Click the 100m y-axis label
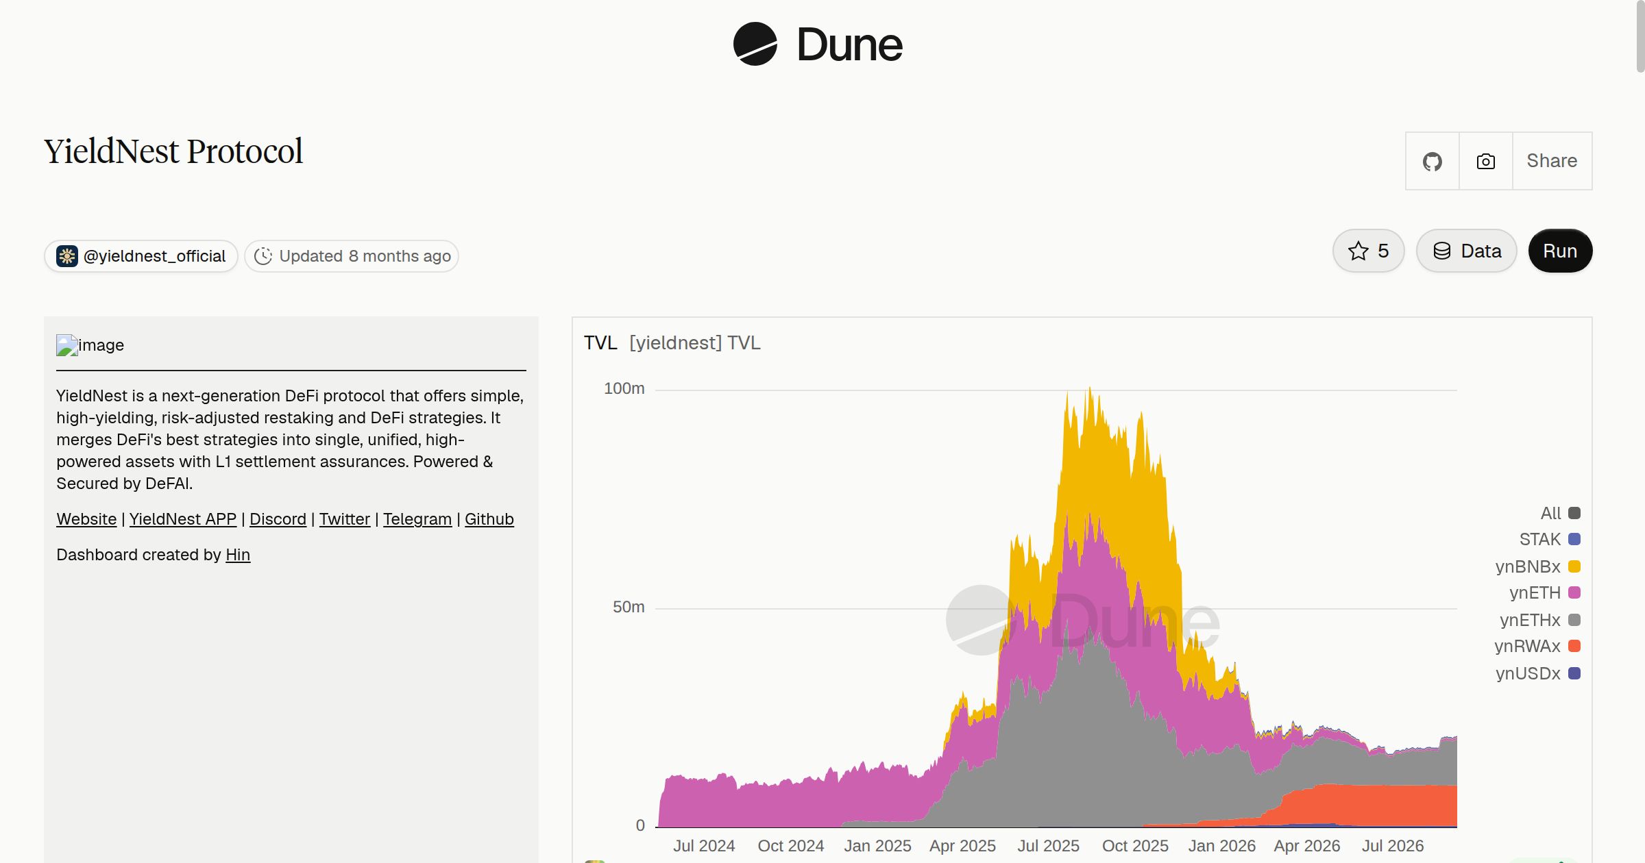 624,388
